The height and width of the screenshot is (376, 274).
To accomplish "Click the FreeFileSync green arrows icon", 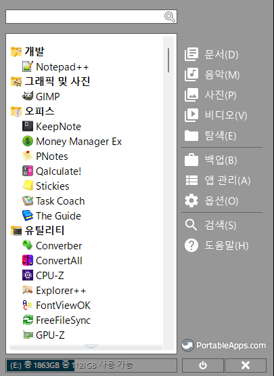I will click(x=28, y=320).
